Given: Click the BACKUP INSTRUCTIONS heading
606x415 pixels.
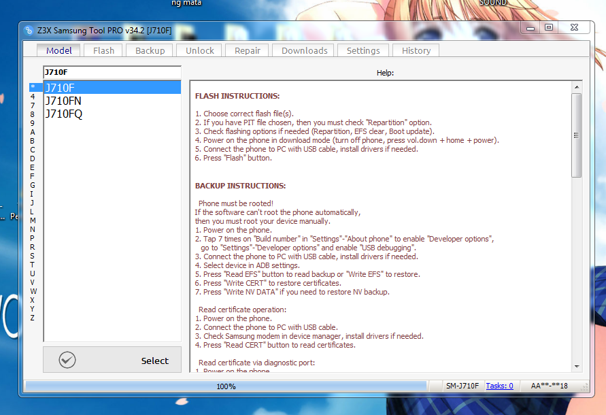Looking at the screenshot, I should [x=240, y=186].
